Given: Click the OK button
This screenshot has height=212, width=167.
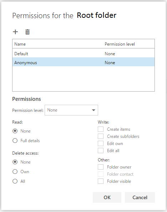Looking at the screenshot, I should point(107,197).
